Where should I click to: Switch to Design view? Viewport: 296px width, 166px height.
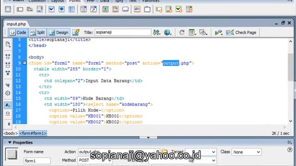[59, 32]
